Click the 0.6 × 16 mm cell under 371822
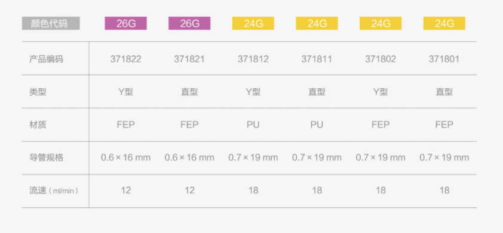This screenshot has height=233, width=503. pos(125,157)
